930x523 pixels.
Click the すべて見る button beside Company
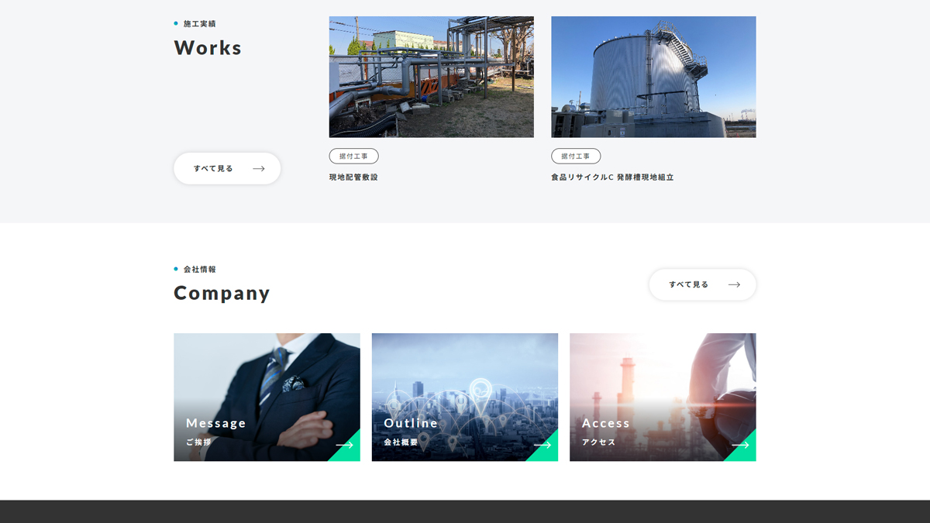point(702,284)
